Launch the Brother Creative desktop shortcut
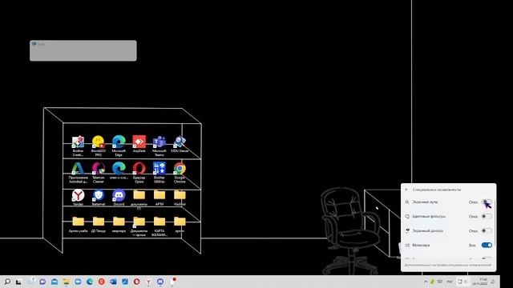 pos(79,146)
